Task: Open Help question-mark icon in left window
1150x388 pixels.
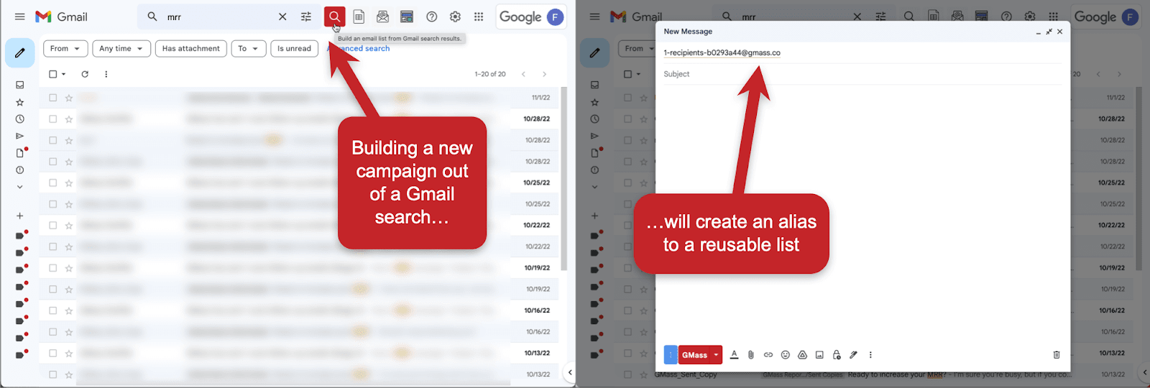Action: [432, 17]
